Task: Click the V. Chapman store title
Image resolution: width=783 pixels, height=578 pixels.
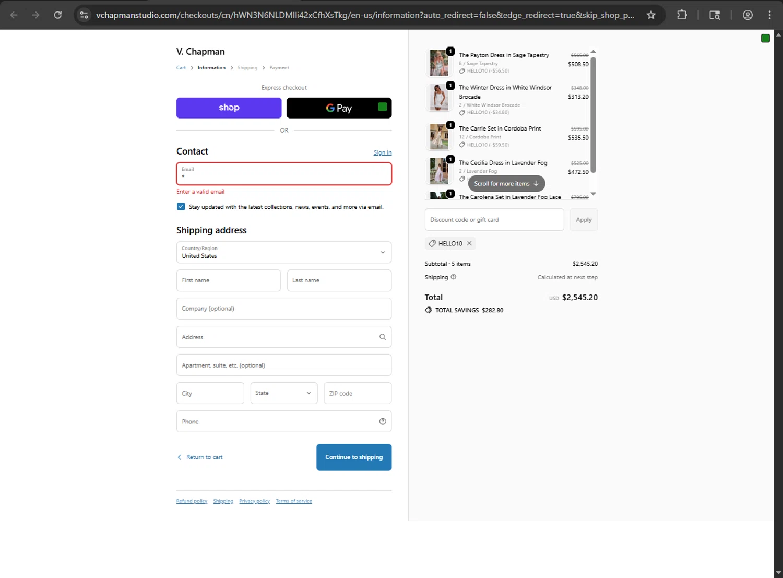Action: tap(200, 52)
